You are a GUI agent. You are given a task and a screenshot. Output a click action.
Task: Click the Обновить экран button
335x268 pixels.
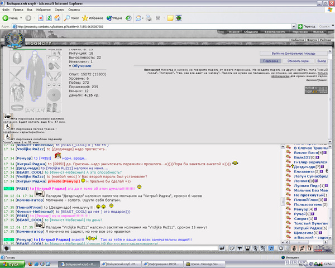tap(298, 61)
